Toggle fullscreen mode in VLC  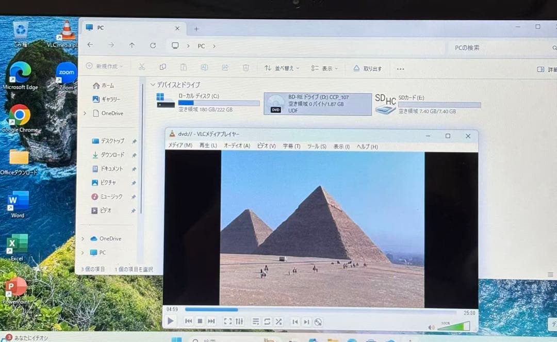227,321
